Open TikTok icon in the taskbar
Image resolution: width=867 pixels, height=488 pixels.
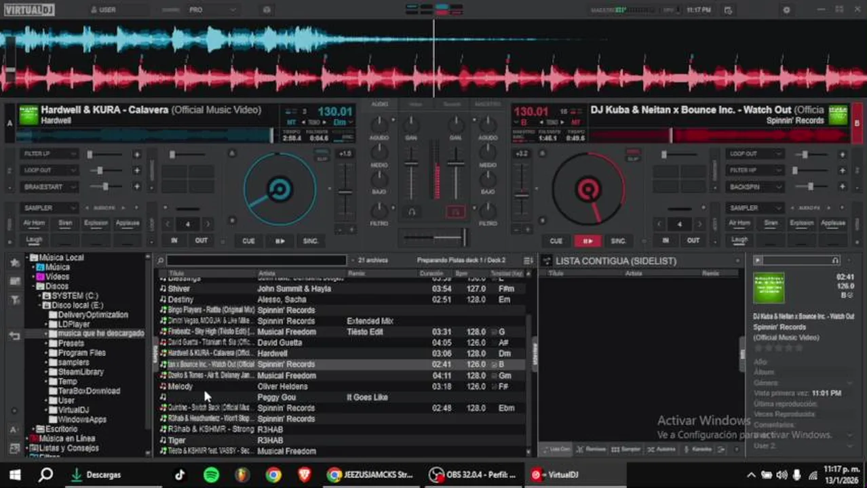pos(180,475)
